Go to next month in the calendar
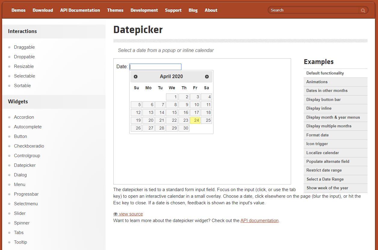 click(207, 77)
